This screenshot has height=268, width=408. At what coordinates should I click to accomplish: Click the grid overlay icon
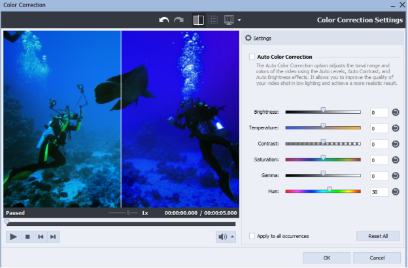[213, 20]
